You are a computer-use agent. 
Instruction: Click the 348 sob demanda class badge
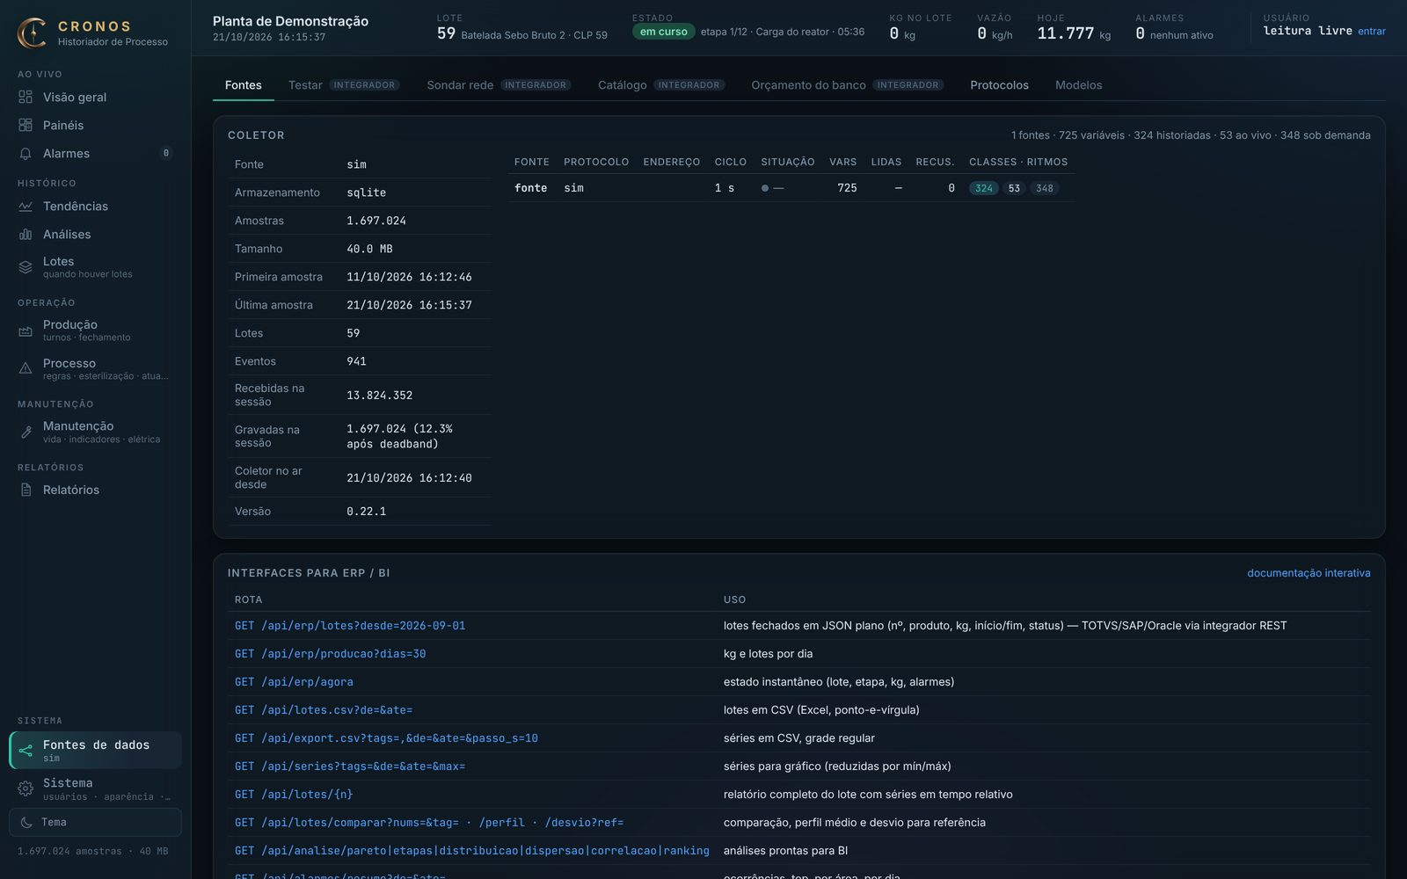1044,188
